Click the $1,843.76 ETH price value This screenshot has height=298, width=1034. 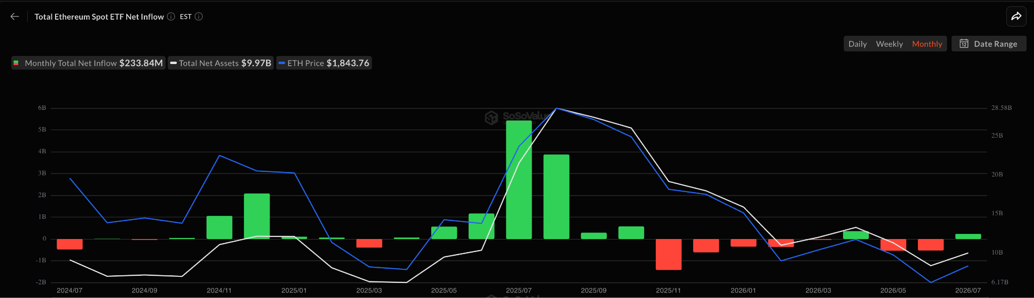348,63
